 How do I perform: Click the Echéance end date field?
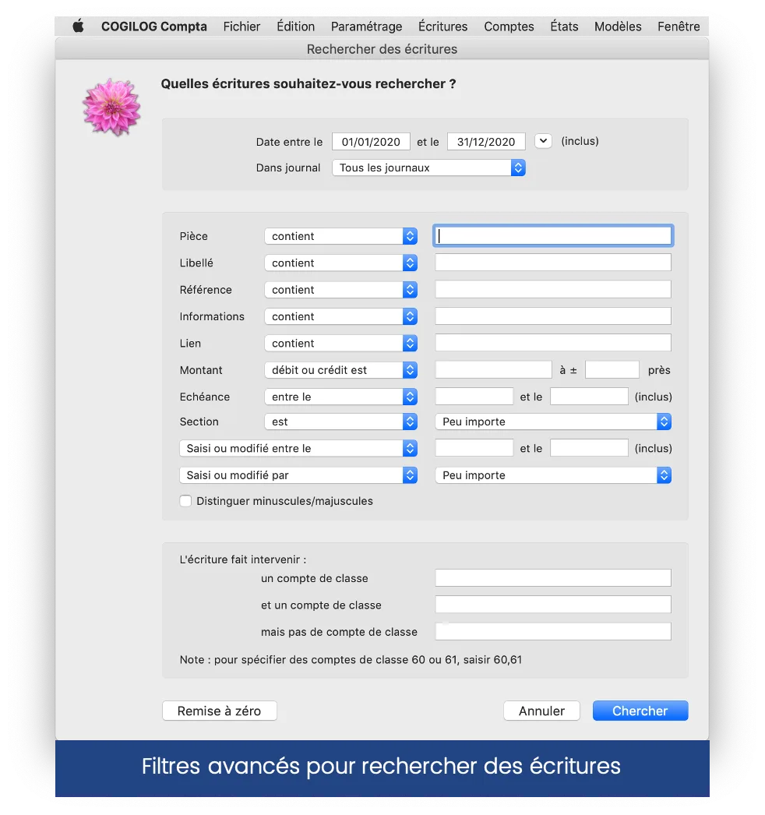point(590,397)
